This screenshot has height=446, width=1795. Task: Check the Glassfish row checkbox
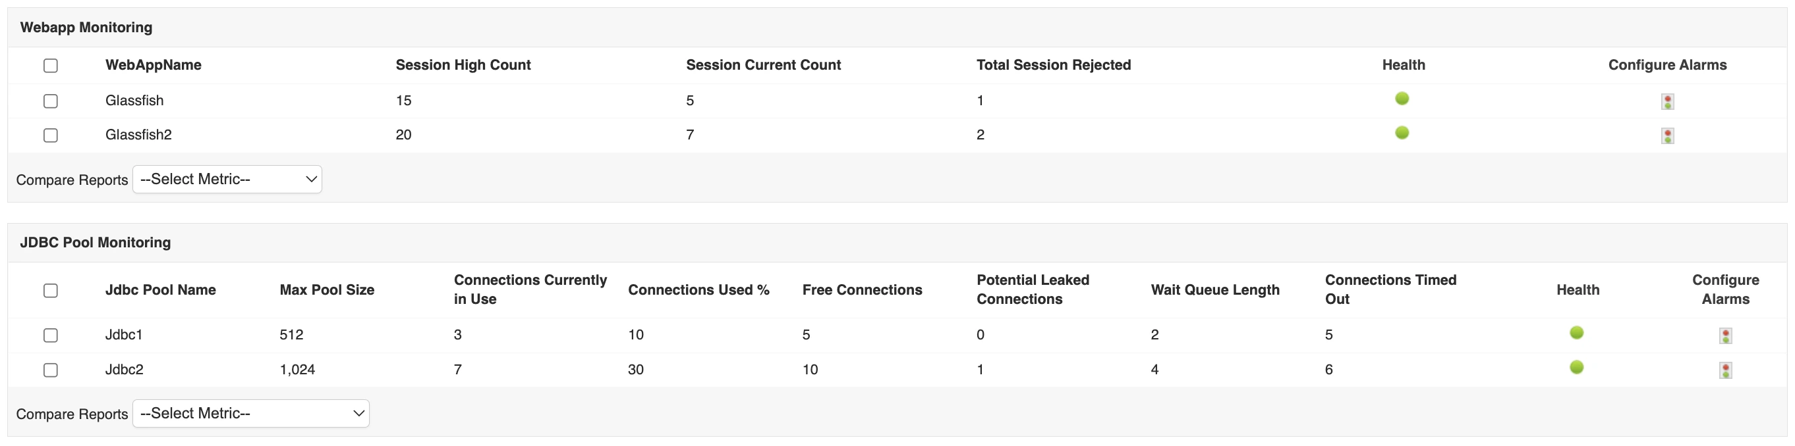pyautogui.click(x=50, y=101)
